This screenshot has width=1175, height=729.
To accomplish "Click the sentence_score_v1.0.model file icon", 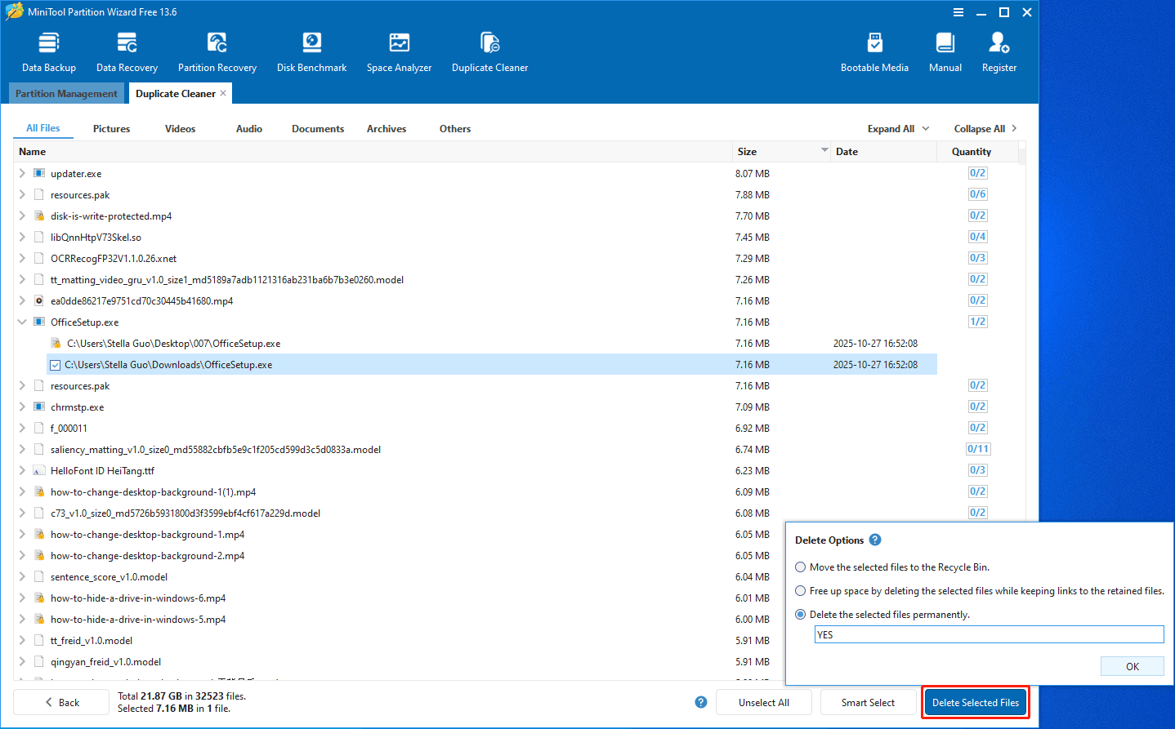I will point(39,576).
